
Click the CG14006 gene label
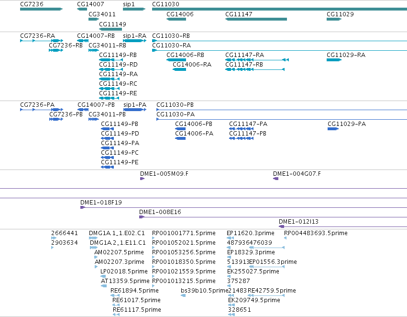180,14
